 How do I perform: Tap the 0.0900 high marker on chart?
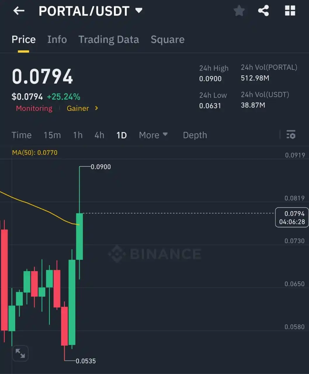point(101,167)
